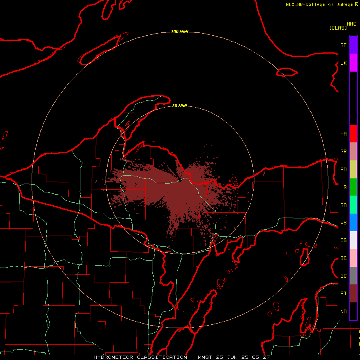Click the 100 NMI range ring label
Viewport: 360px width, 360px height.
coord(180,32)
